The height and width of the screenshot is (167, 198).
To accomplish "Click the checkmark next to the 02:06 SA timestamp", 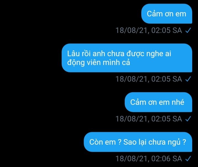I will 188,159.
